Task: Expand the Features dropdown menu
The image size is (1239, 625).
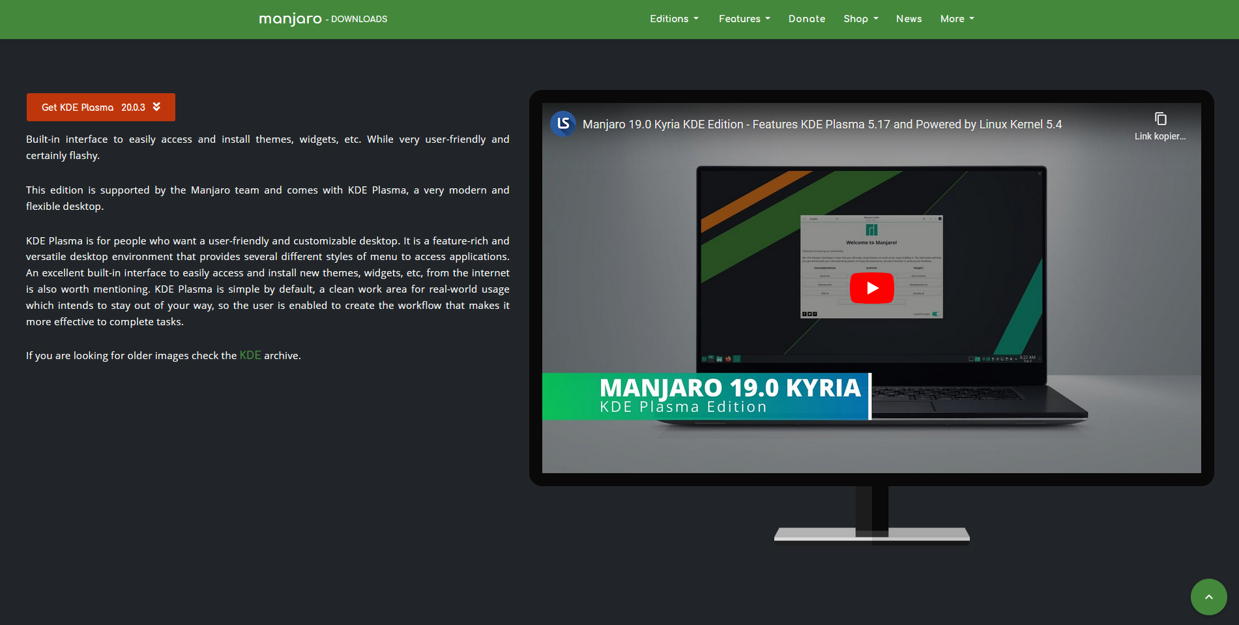Action: pos(744,19)
